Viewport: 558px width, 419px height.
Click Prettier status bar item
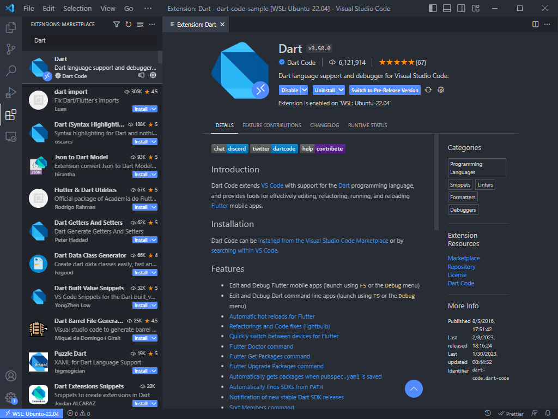point(511,414)
